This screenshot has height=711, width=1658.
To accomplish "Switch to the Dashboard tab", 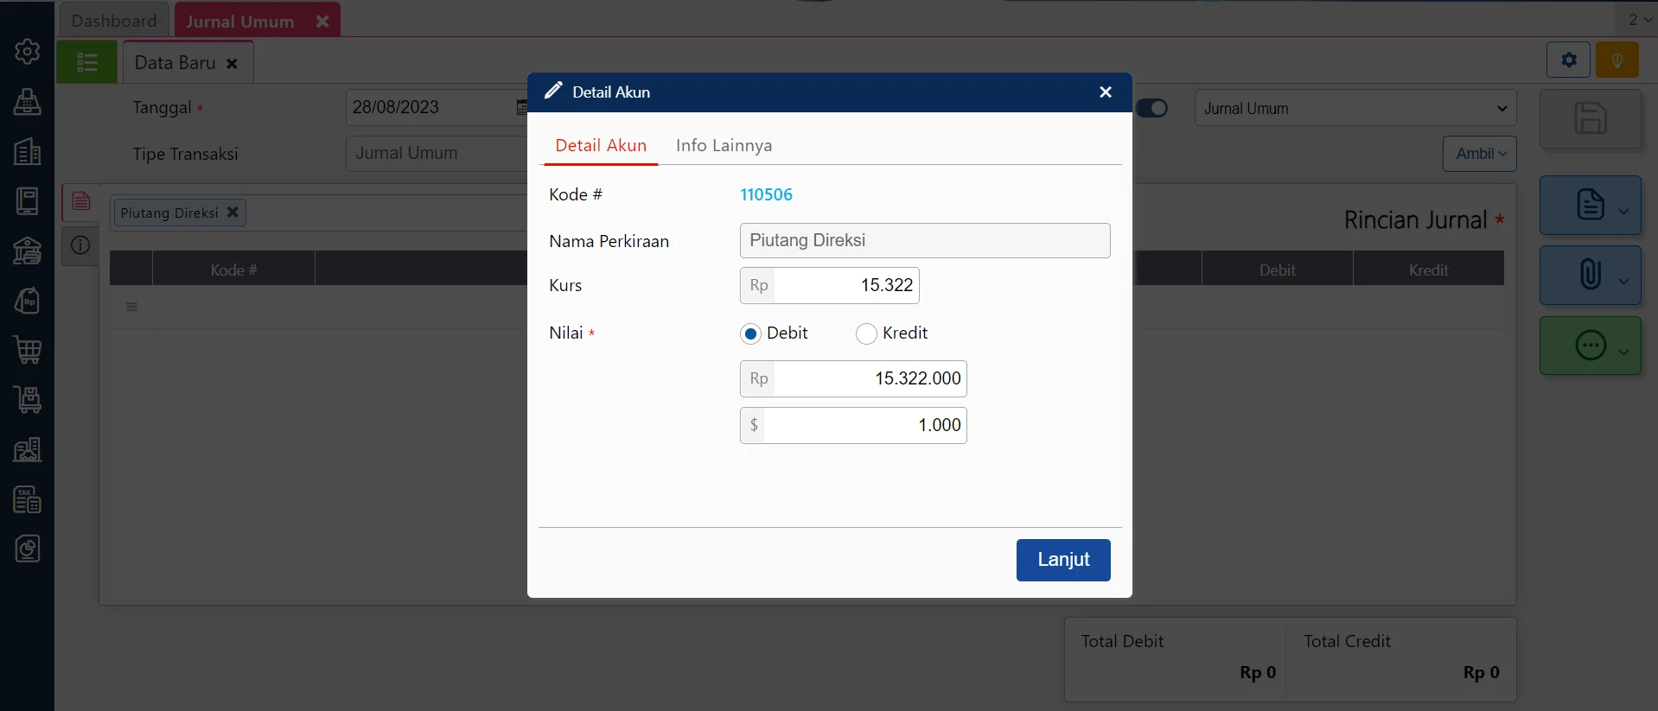I will point(114,21).
